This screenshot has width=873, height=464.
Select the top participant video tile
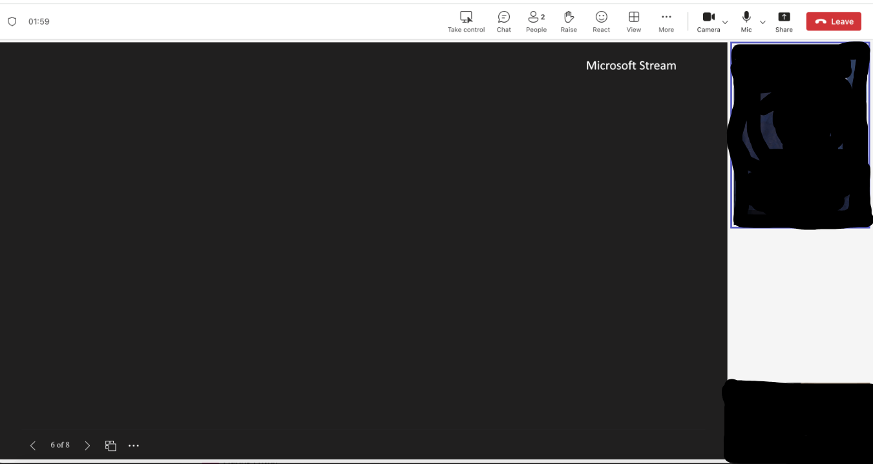tap(800, 135)
